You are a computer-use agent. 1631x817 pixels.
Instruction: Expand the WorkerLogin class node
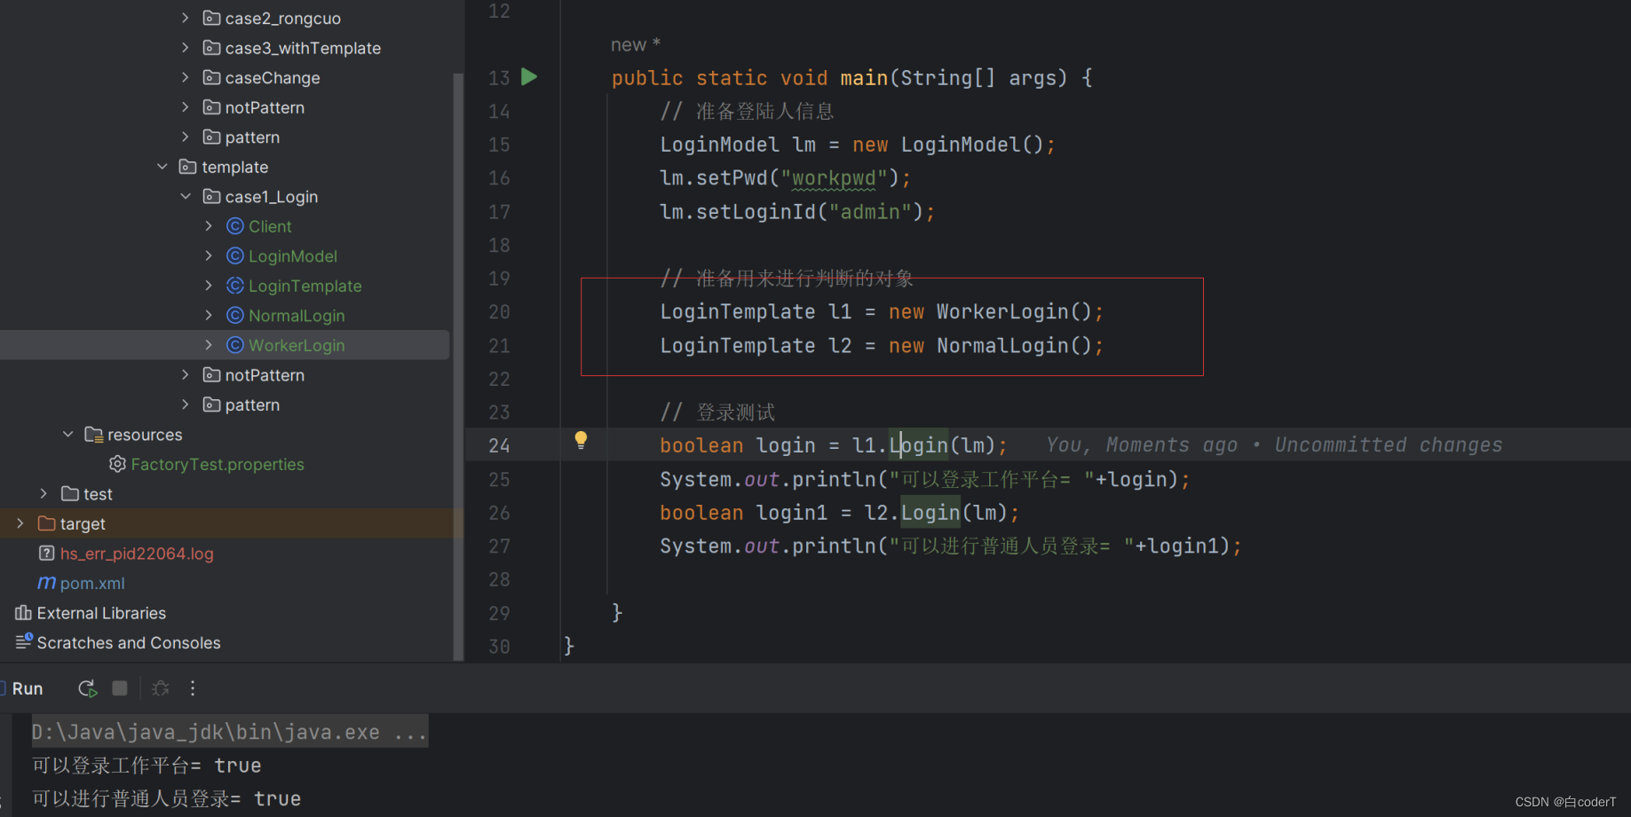[x=209, y=345]
